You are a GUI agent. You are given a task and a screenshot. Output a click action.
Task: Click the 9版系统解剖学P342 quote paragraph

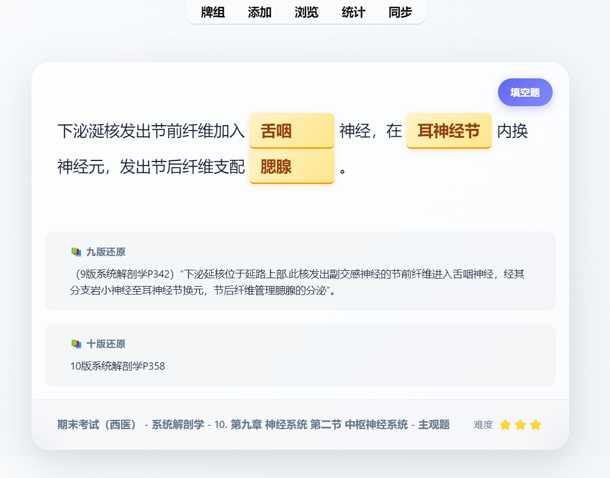click(298, 282)
